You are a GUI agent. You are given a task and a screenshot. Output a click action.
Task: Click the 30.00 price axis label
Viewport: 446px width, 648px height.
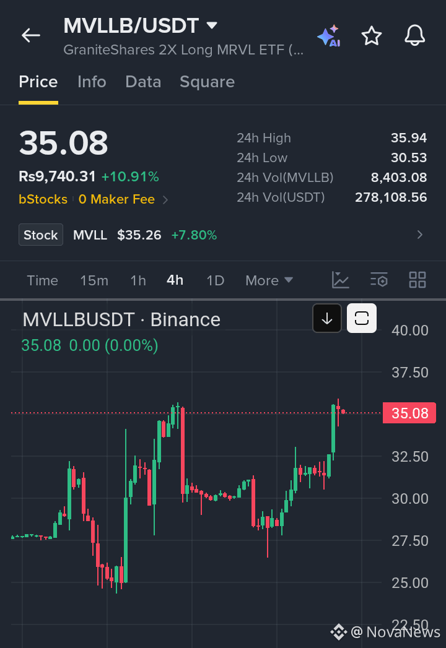pos(410,498)
